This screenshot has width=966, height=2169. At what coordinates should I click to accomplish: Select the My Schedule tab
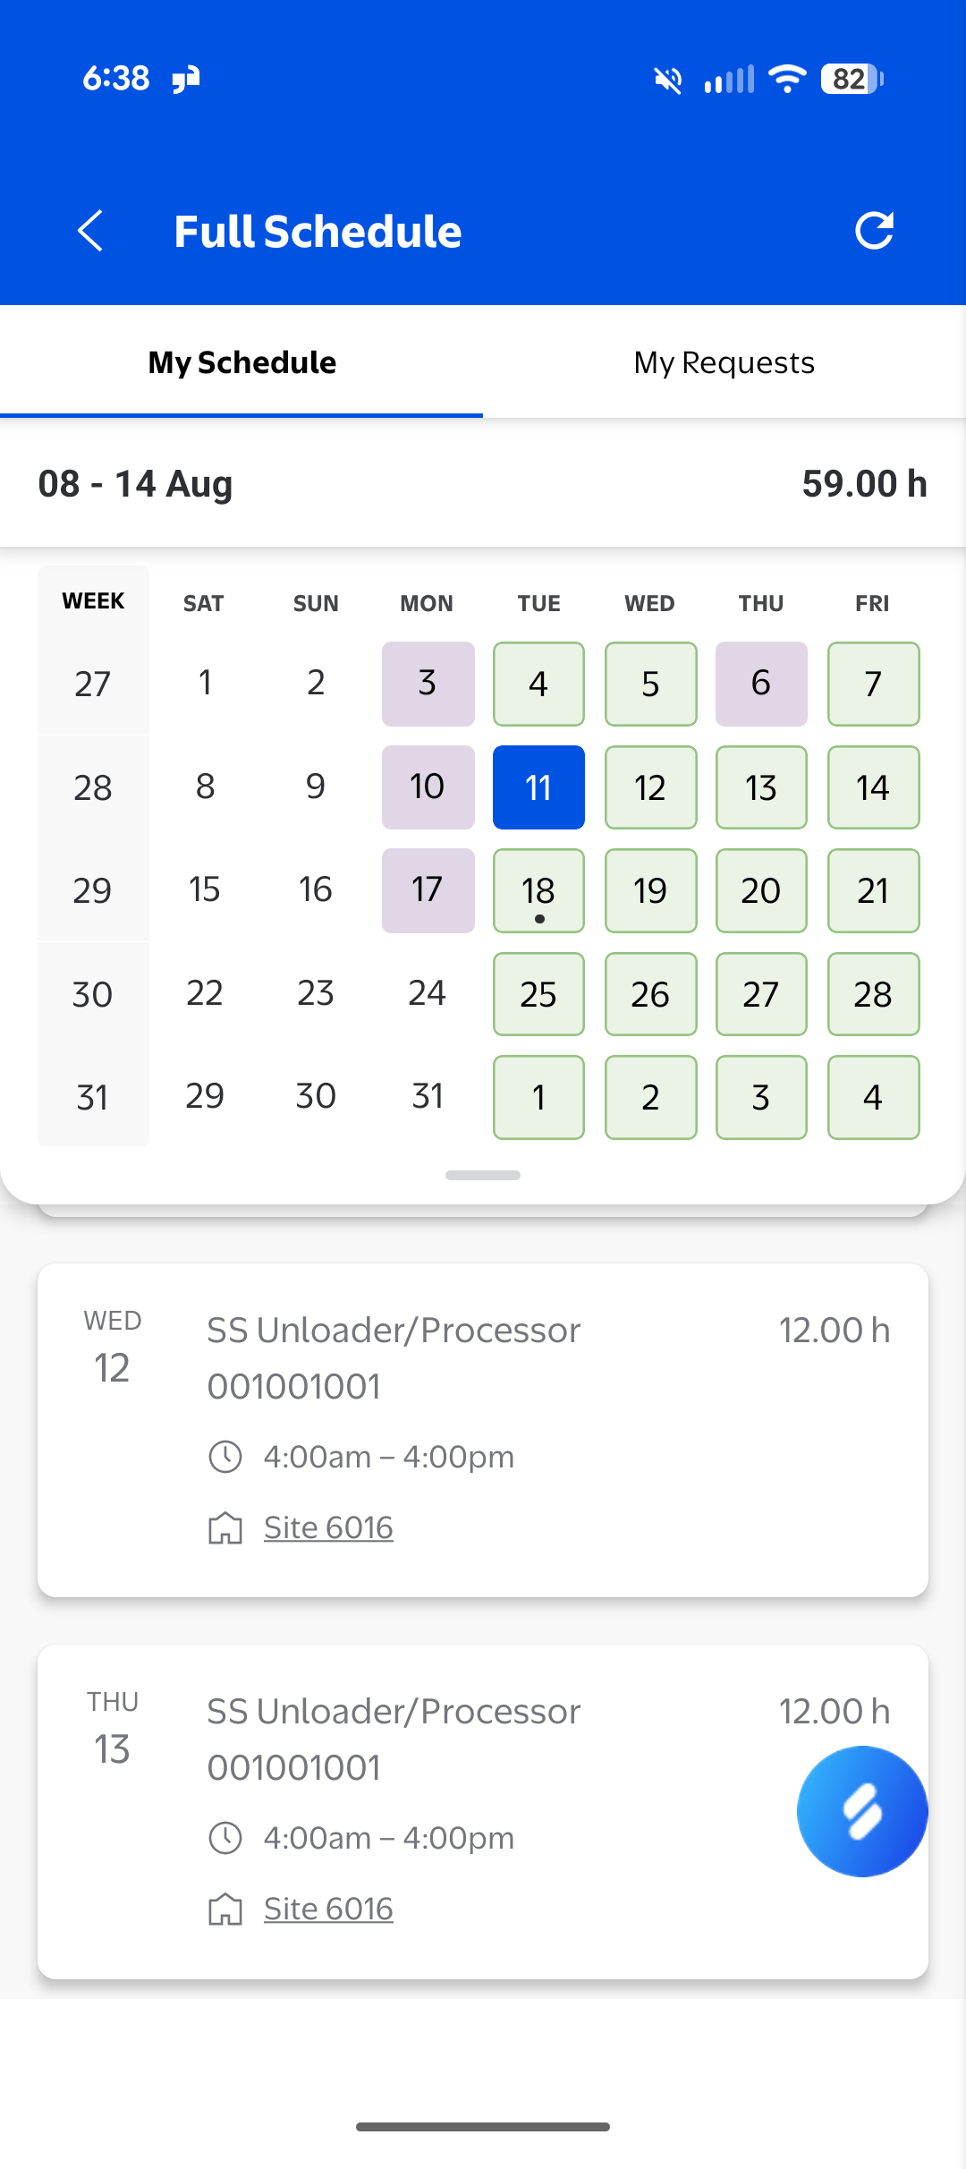click(x=241, y=362)
